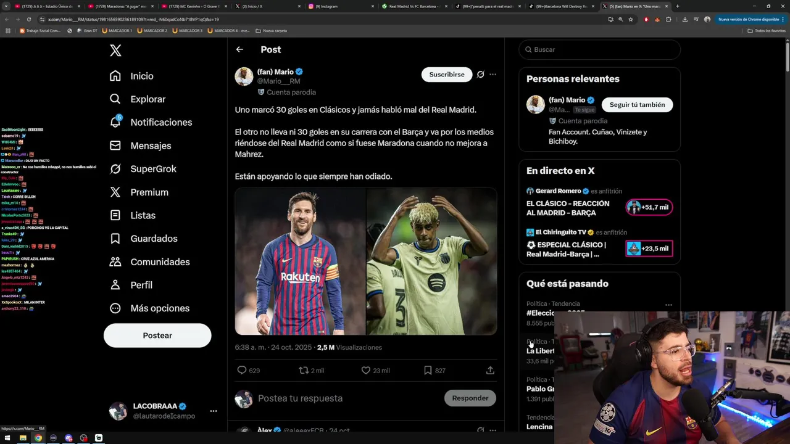Open LACOBRAAA account menu dots
Viewport: 790px width, 444px height.
(213, 411)
